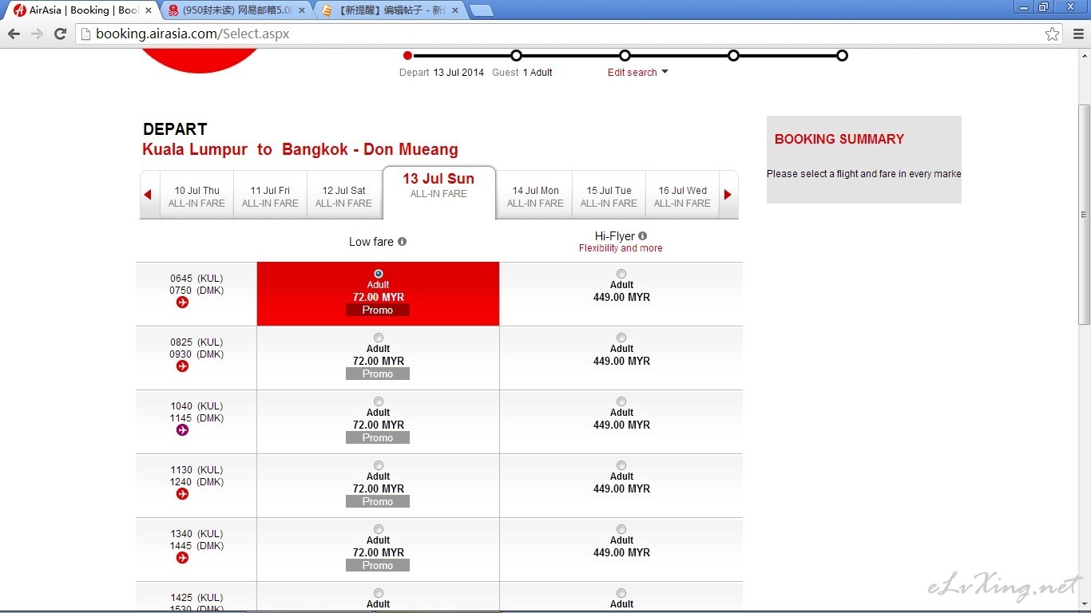Select Low fare radio for 1040 flight
Image resolution: width=1091 pixels, height=613 pixels.
pyautogui.click(x=379, y=401)
